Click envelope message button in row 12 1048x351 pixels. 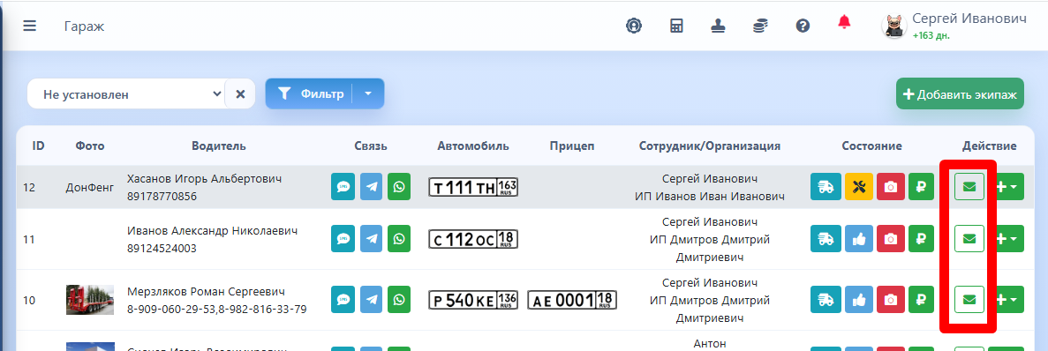pyautogui.click(x=969, y=187)
